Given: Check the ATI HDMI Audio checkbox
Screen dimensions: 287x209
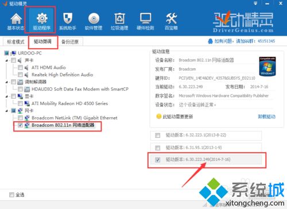Looking at the screenshot, I should pyautogui.click(x=20, y=68).
